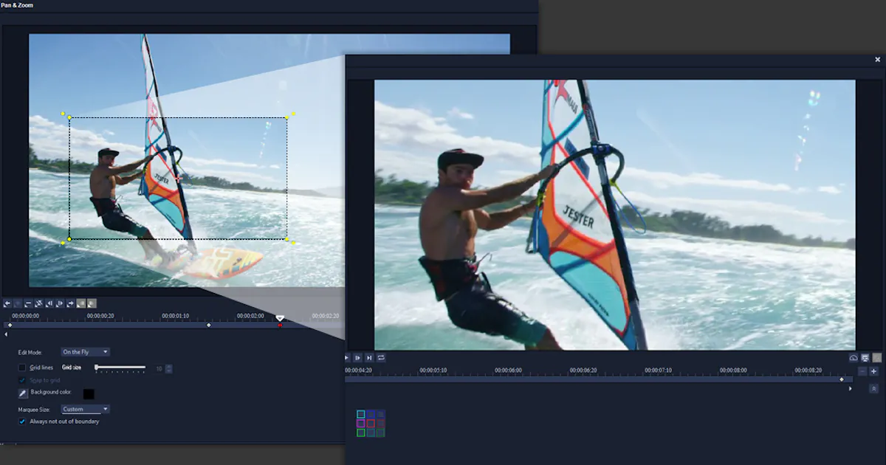Image resolution: width=886 pixels, height=465 pixels.
Task: Open the Edit Mode dropdown
Action: point(85,352)
